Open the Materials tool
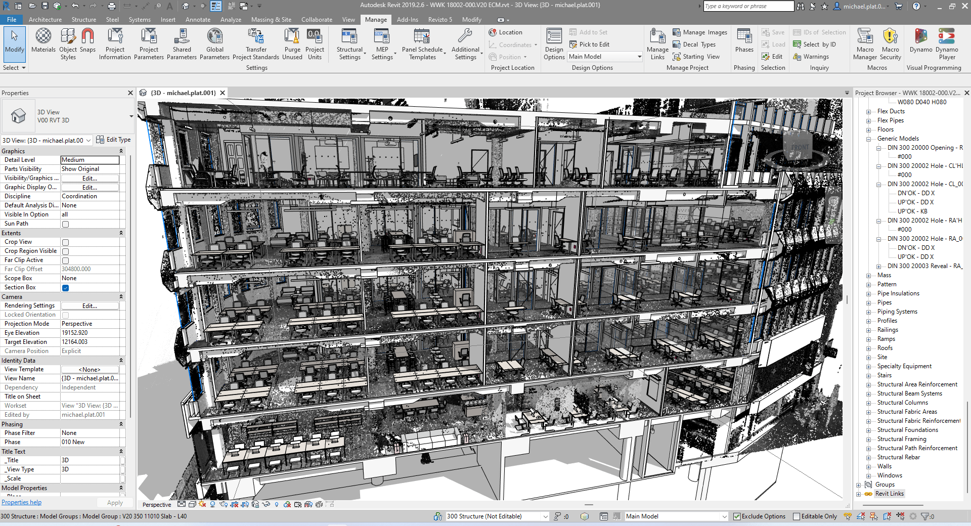Viewport: 971px width, 526px height. pyautogui.click(x=43, y=40)
